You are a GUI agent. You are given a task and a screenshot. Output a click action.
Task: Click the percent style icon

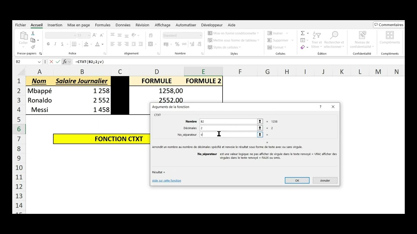[x=177, y=44]
